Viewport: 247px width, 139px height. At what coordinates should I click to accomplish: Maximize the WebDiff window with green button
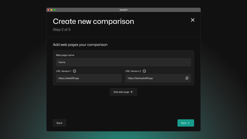point(54,10)
